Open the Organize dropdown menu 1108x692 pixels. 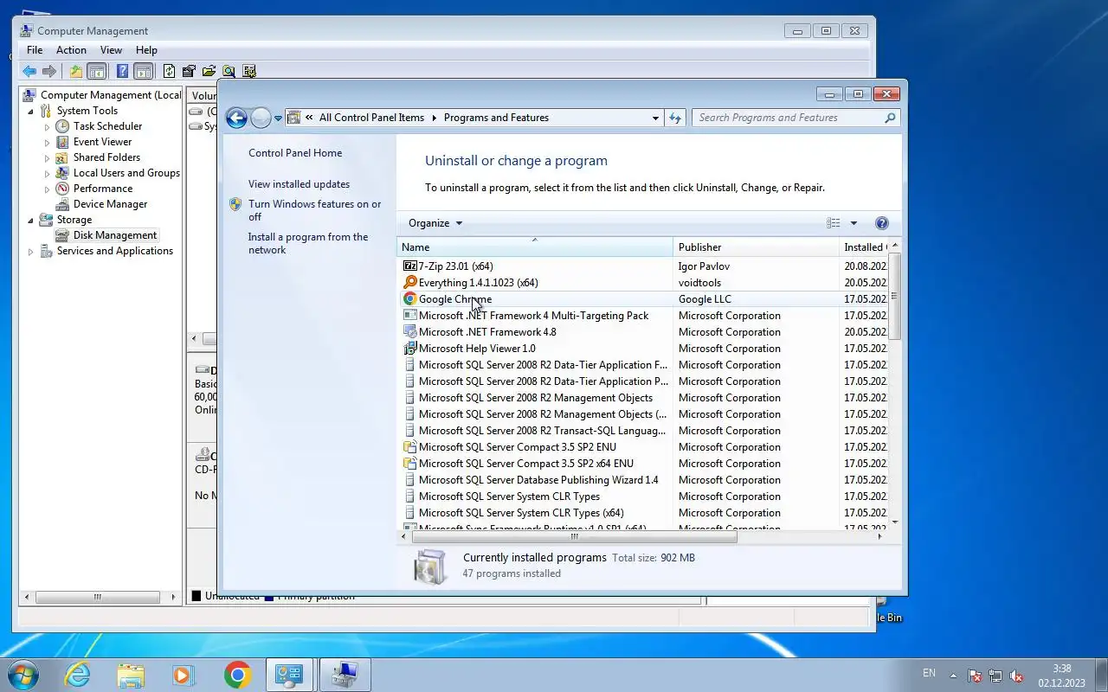pos(435,223)
